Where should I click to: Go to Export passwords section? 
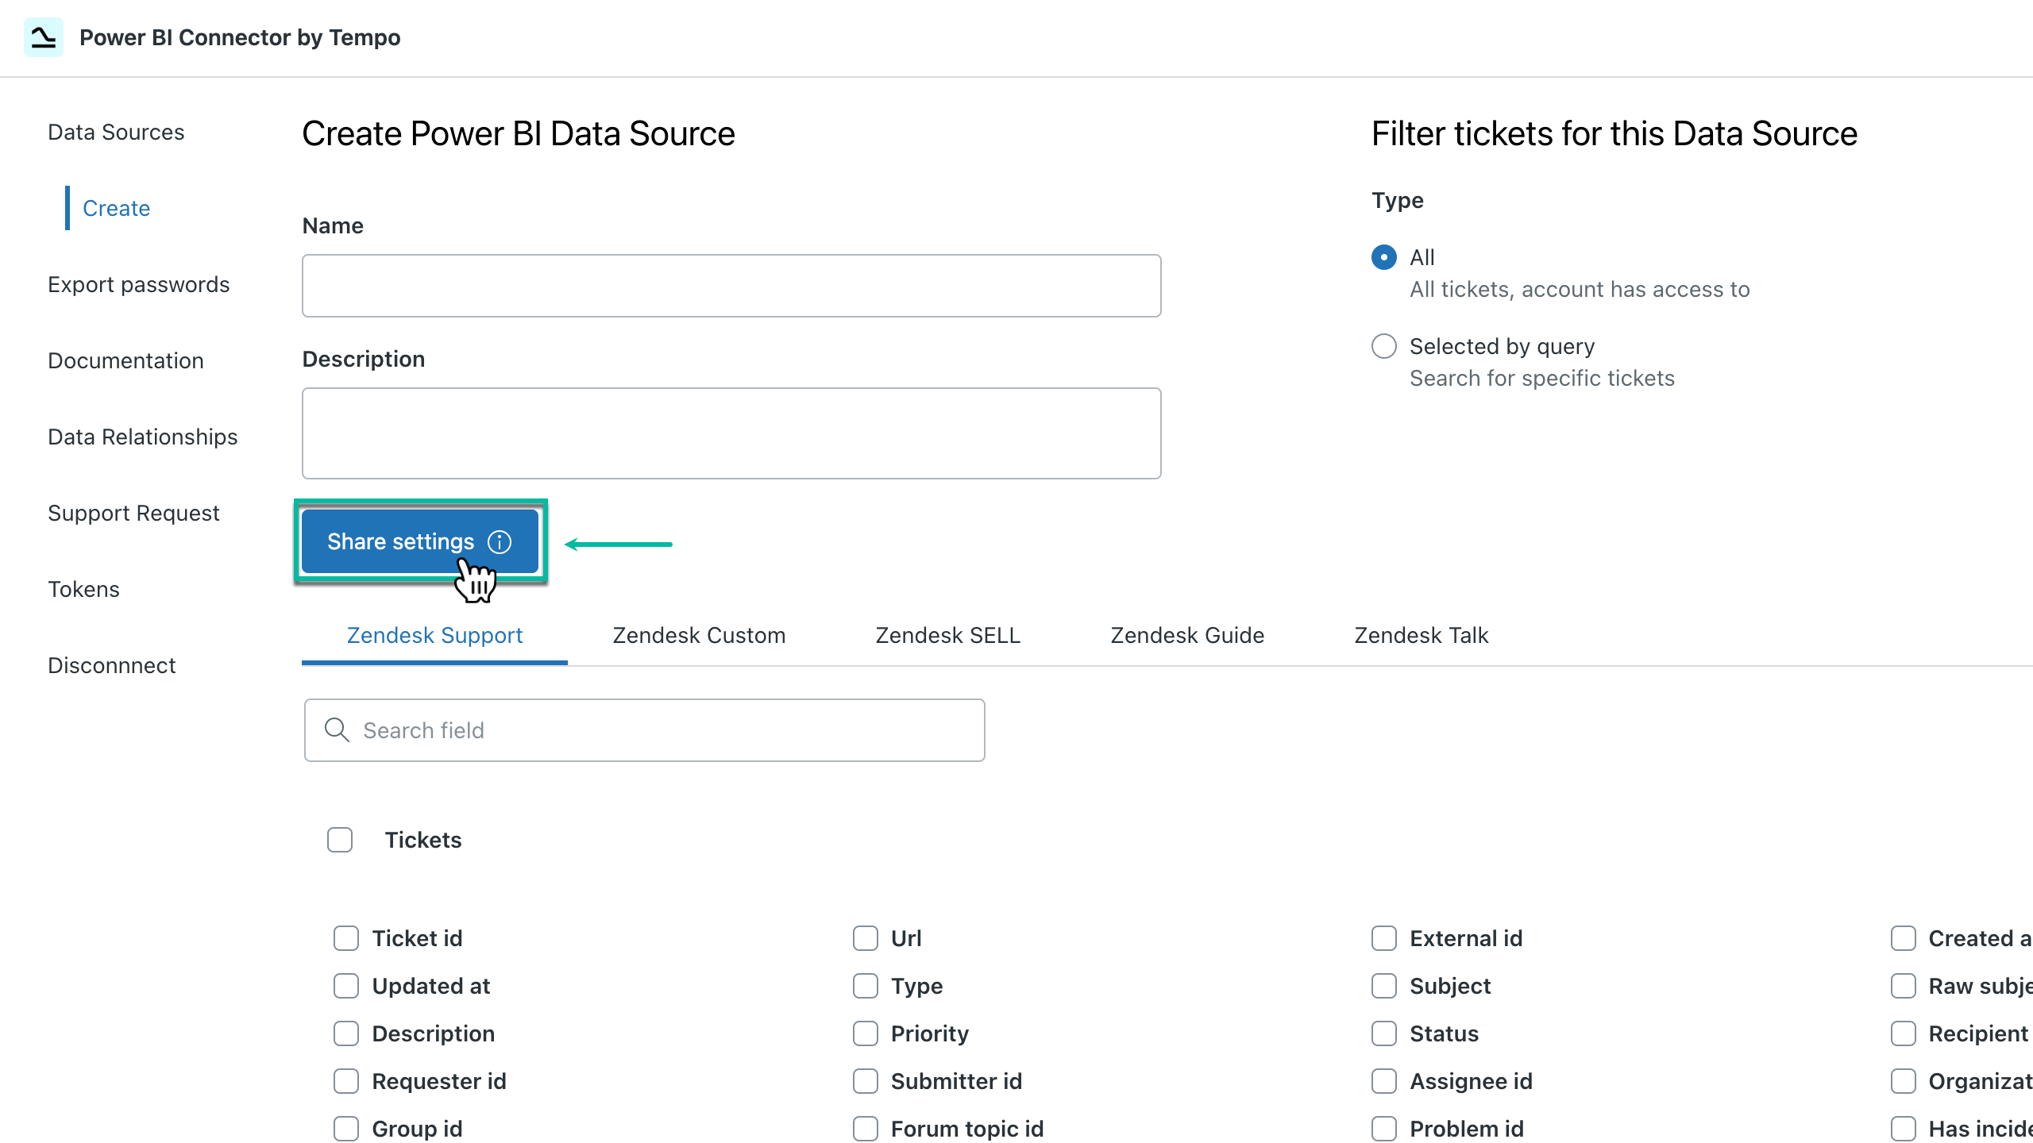point(139,284)
